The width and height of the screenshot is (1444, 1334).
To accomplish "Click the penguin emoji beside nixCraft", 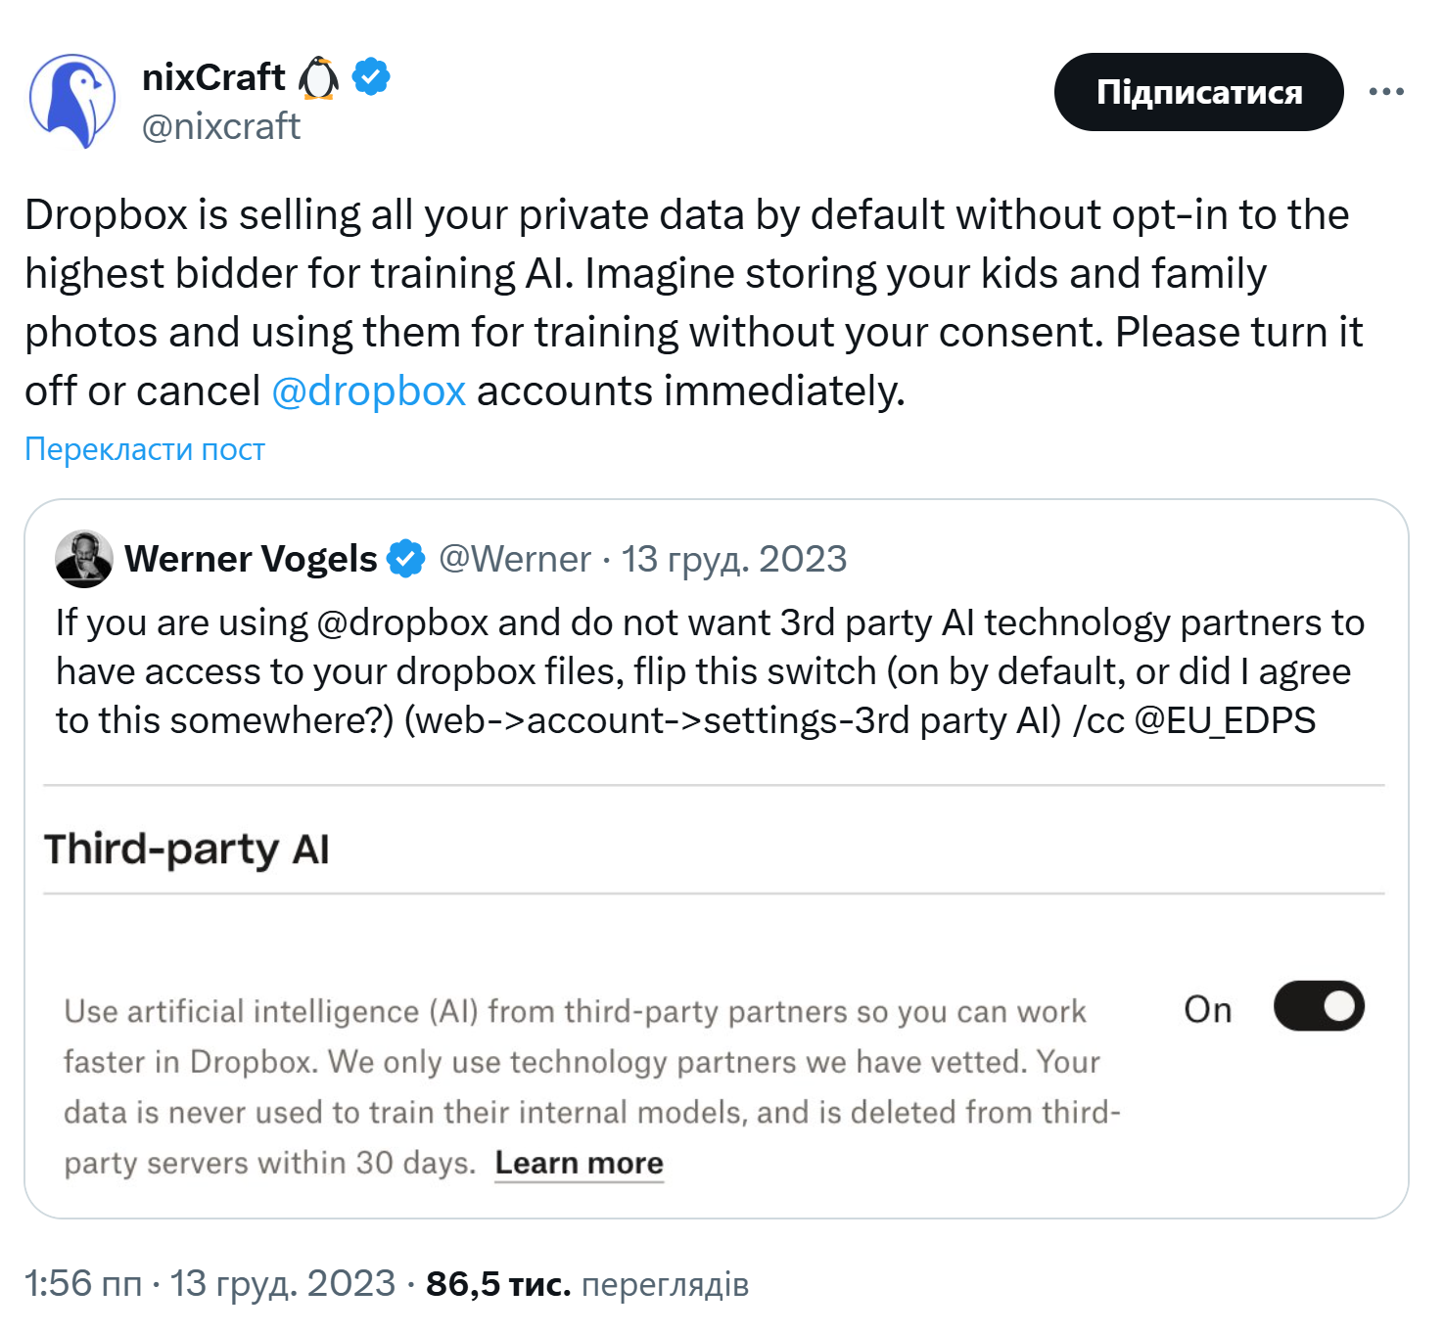I will pos(318,77).
